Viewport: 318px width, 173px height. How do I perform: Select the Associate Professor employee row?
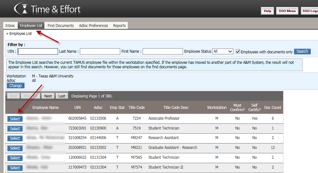[15, 119]
